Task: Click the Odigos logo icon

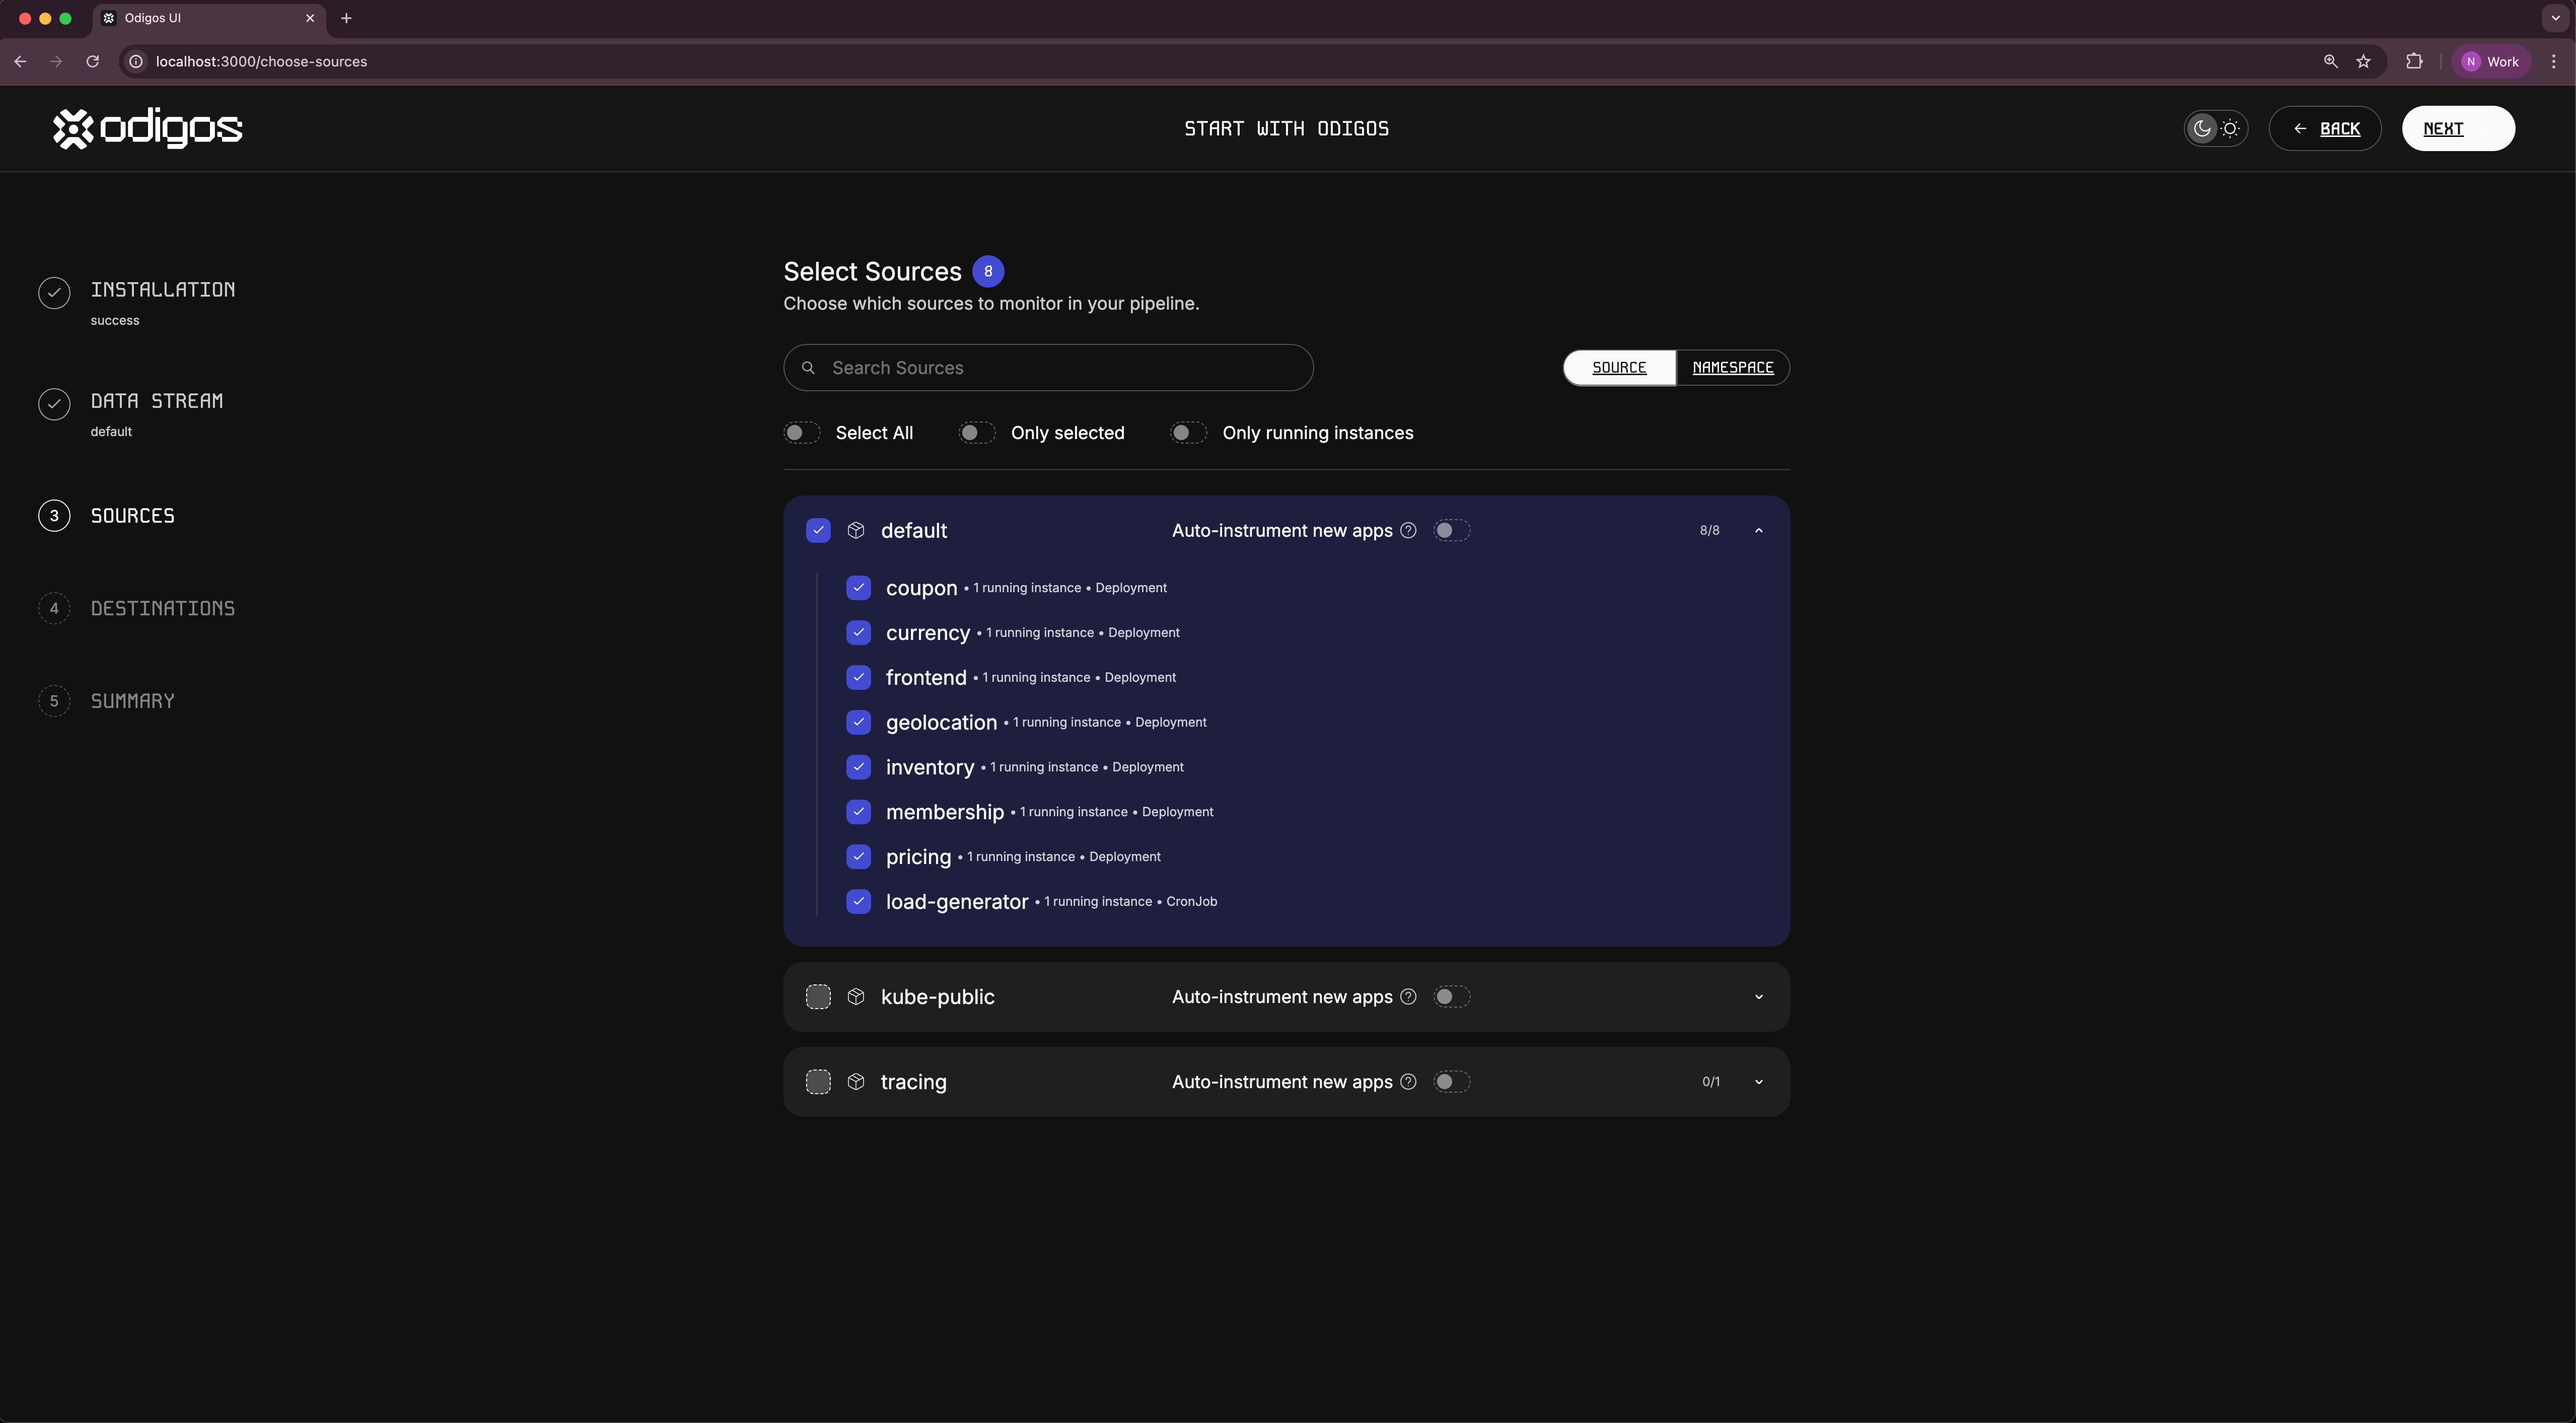Action: pos(73,128)
